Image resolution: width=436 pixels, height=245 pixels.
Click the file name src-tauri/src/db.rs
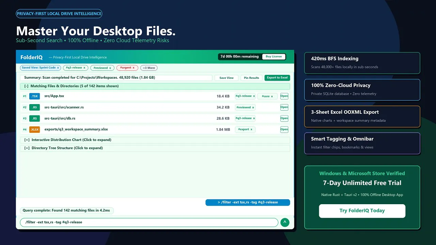60,118
